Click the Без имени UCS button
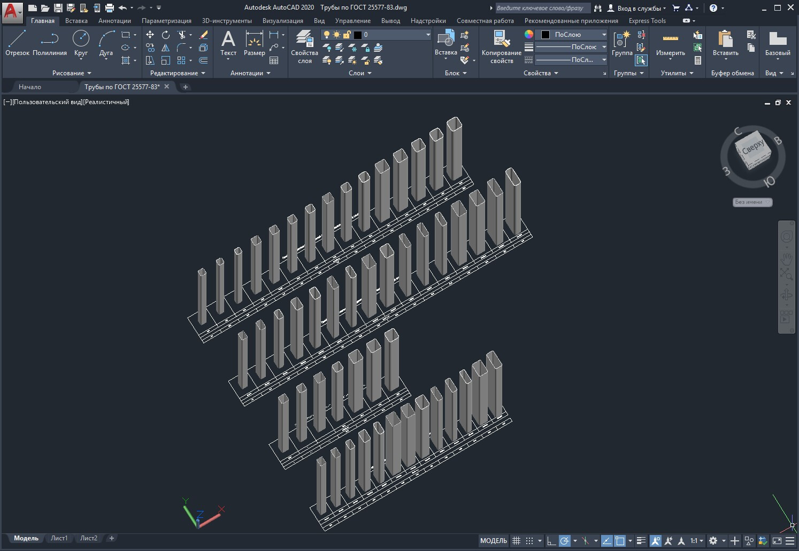Viewport: 799px width, 551px height. (x=752, y=202)
